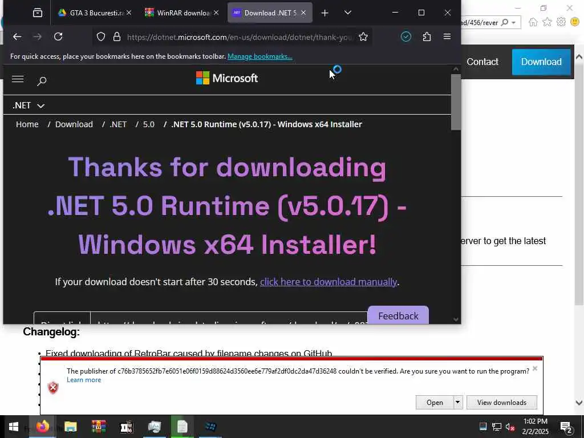
Task: Open WinRAR from the taskbar
Action: 98,427
